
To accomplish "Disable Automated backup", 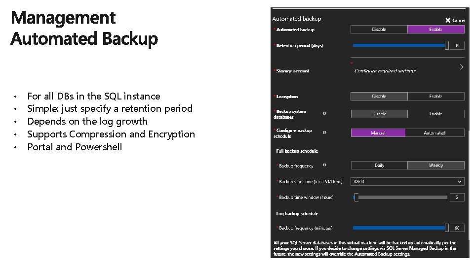I will tap(379, 30).
